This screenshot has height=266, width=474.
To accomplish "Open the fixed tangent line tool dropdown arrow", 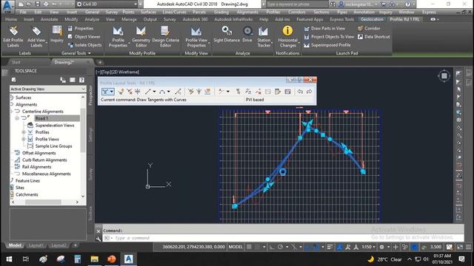I will pos(154,92).
